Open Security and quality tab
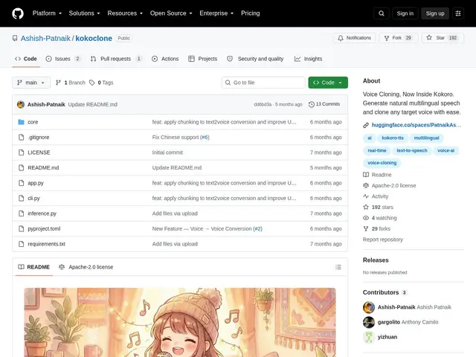 255,59
